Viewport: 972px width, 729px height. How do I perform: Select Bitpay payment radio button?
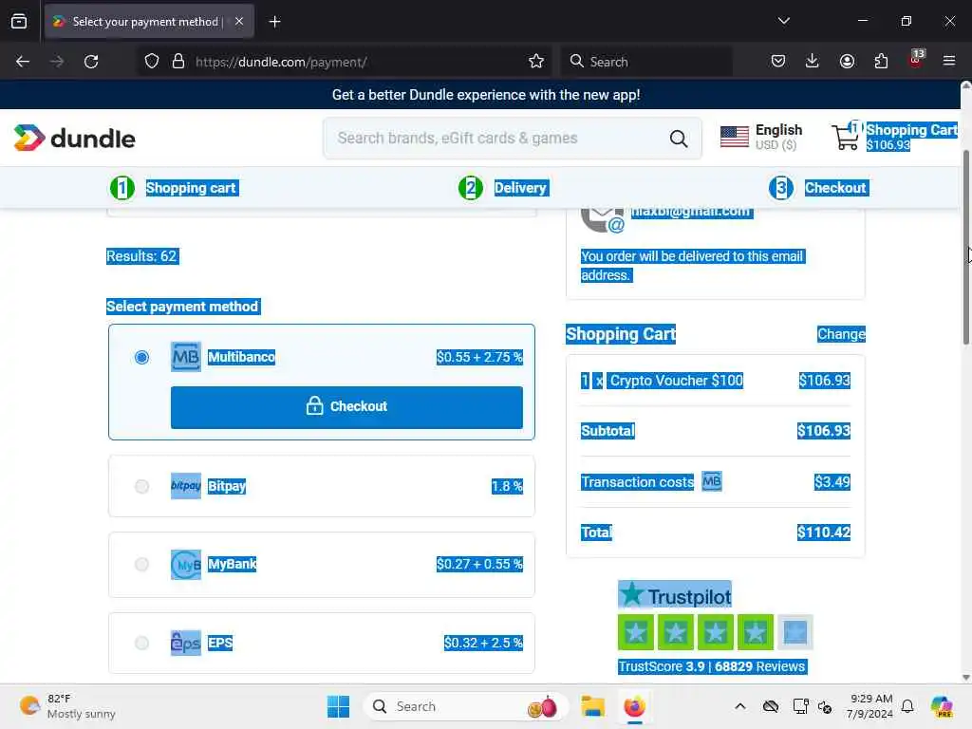[x=142, y=486]
